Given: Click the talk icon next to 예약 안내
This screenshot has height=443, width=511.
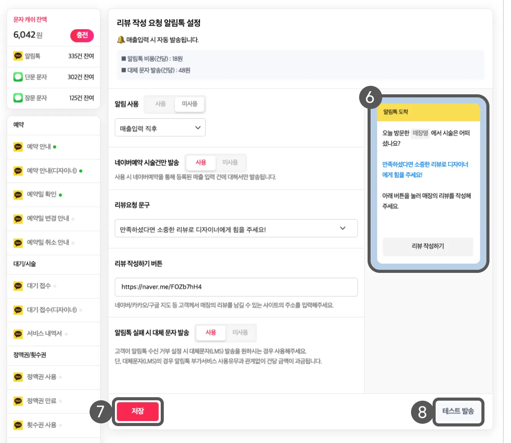Looking at the screenshot, I should click(x=18, y=147).
